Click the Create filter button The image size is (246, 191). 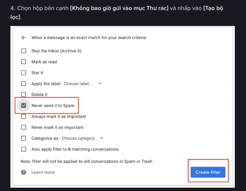point(208,172)
